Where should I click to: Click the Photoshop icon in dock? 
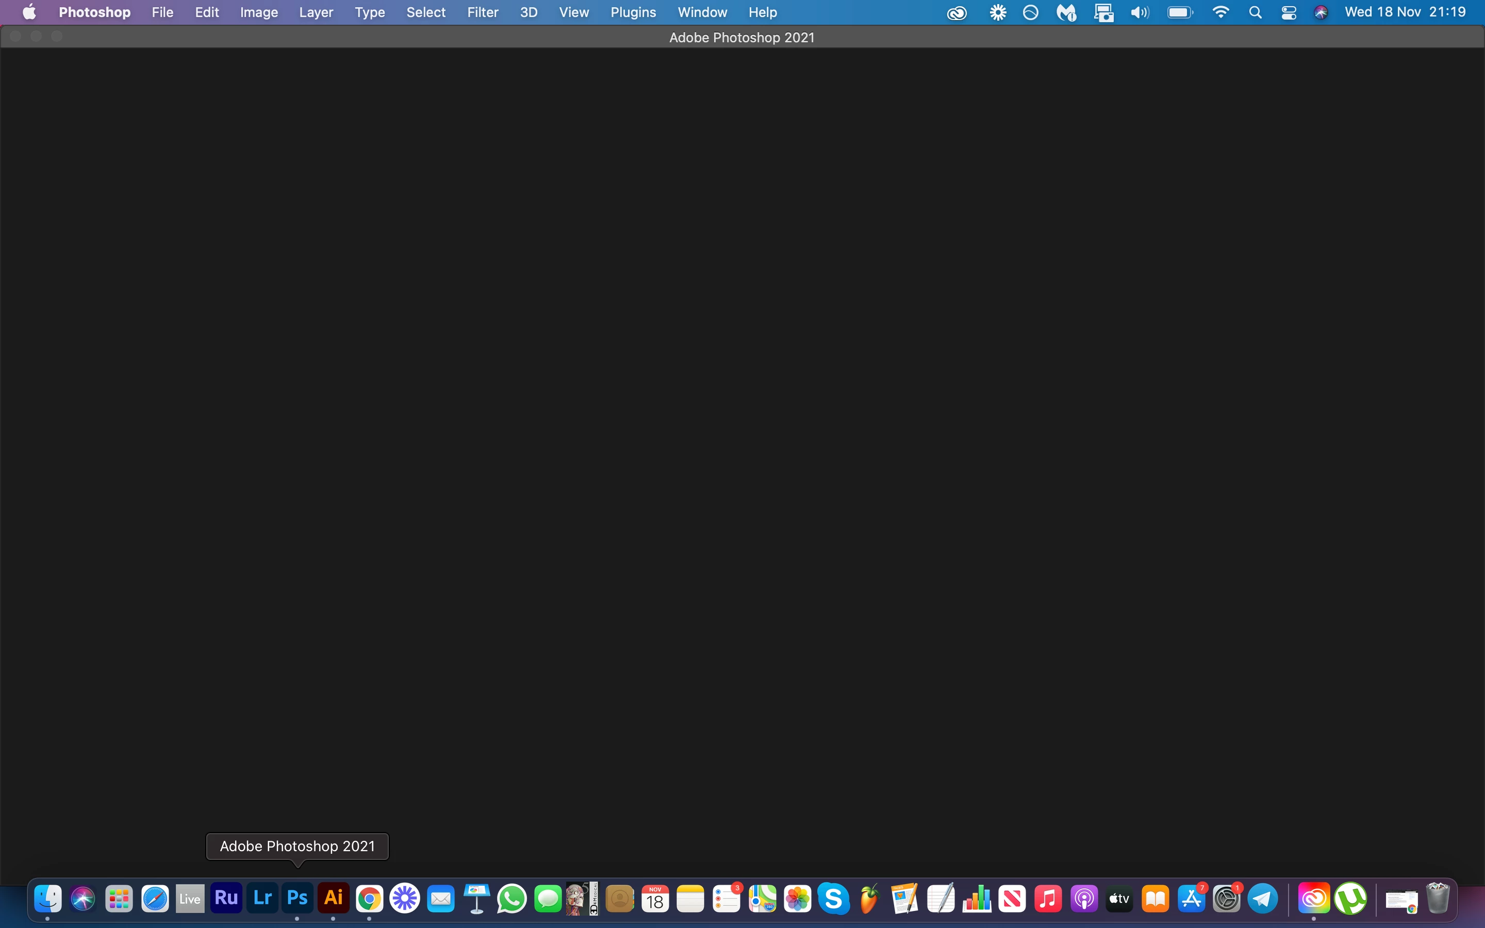click(298, 899)
